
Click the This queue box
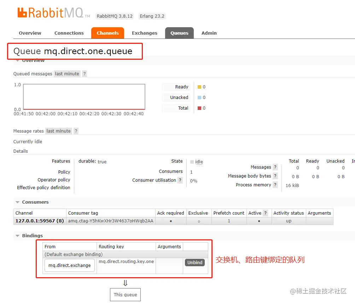pyautogui.click(x=125, y=295)
